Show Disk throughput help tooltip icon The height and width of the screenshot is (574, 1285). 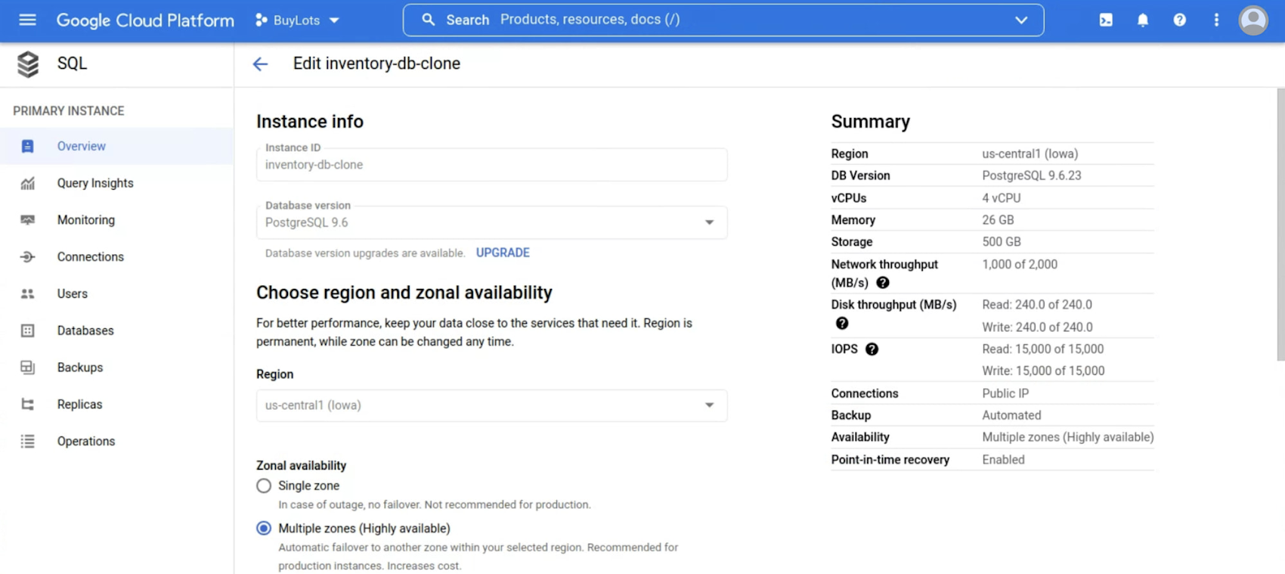pyautogui.click(x=842, y=324)
